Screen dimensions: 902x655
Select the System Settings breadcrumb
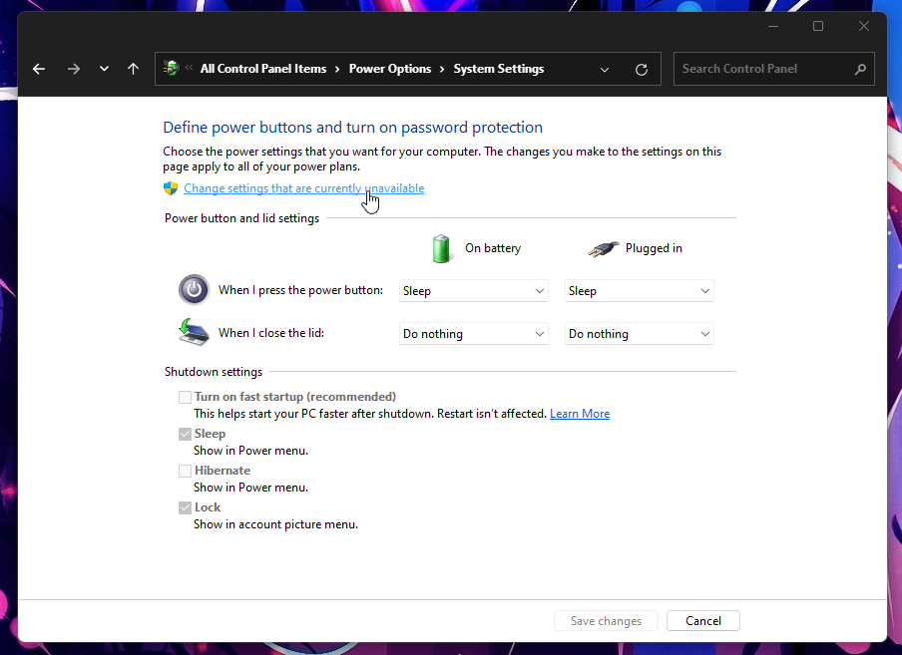(x=499, y=69)
